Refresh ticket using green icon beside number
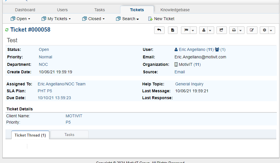 pyautogui.click(x=7, y=30)
